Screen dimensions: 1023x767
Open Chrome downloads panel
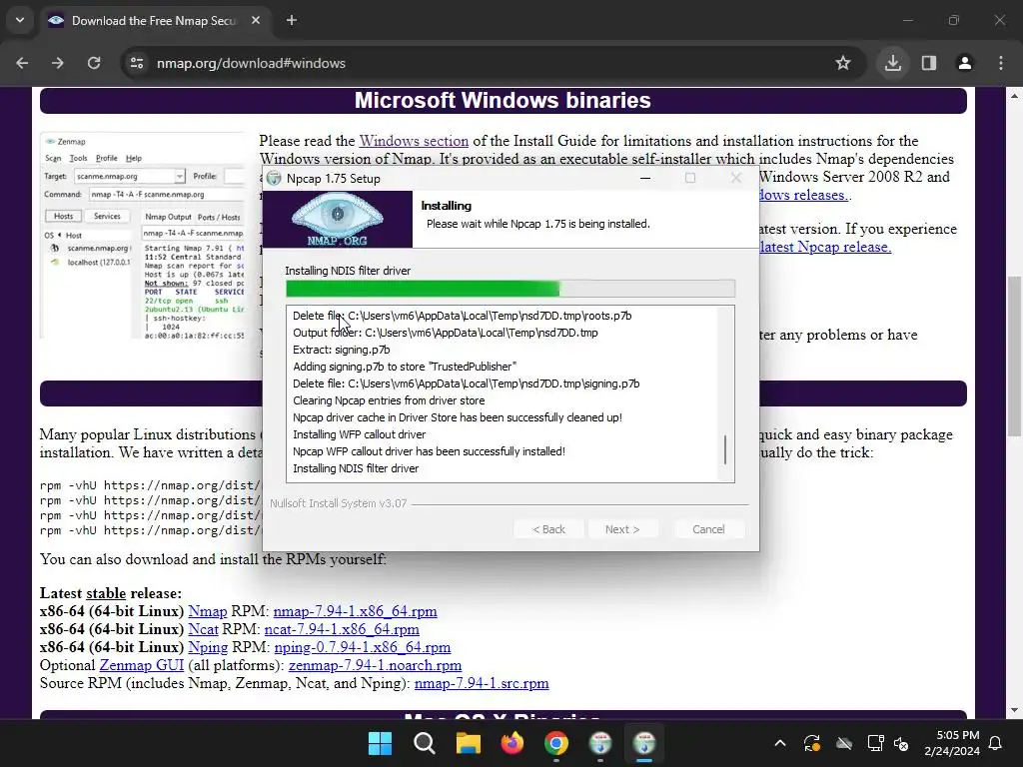(x=893, y=63)
